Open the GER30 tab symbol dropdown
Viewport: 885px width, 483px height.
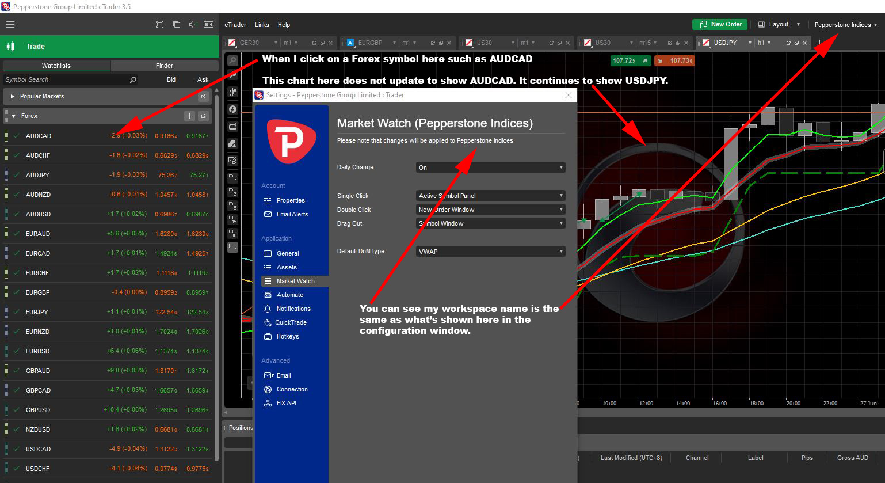(276, 43)
